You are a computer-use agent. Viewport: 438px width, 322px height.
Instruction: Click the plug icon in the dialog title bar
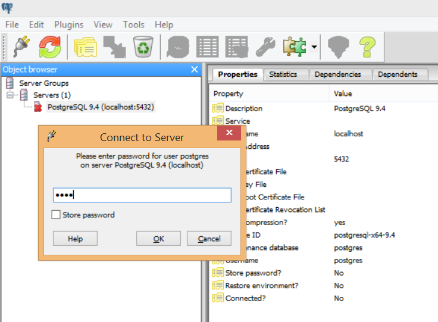coord(51,136)
